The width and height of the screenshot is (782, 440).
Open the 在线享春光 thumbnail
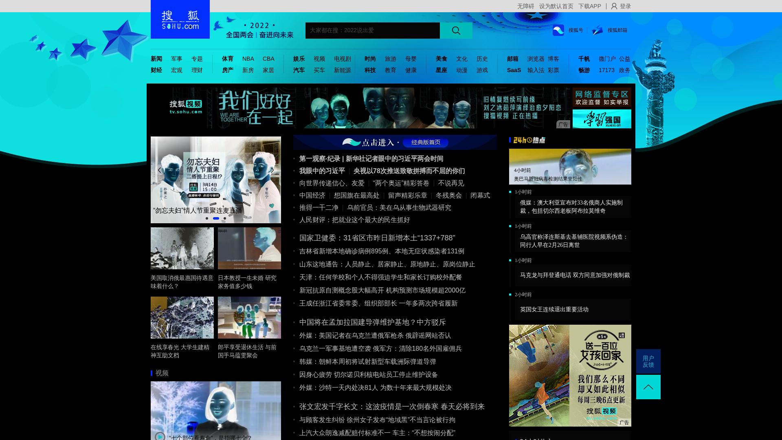click(182, 317)
